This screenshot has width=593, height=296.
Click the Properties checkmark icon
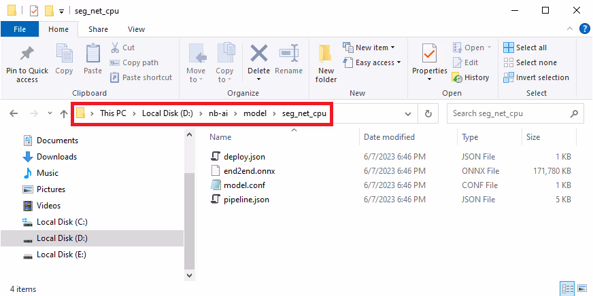(x=429, y=53)
